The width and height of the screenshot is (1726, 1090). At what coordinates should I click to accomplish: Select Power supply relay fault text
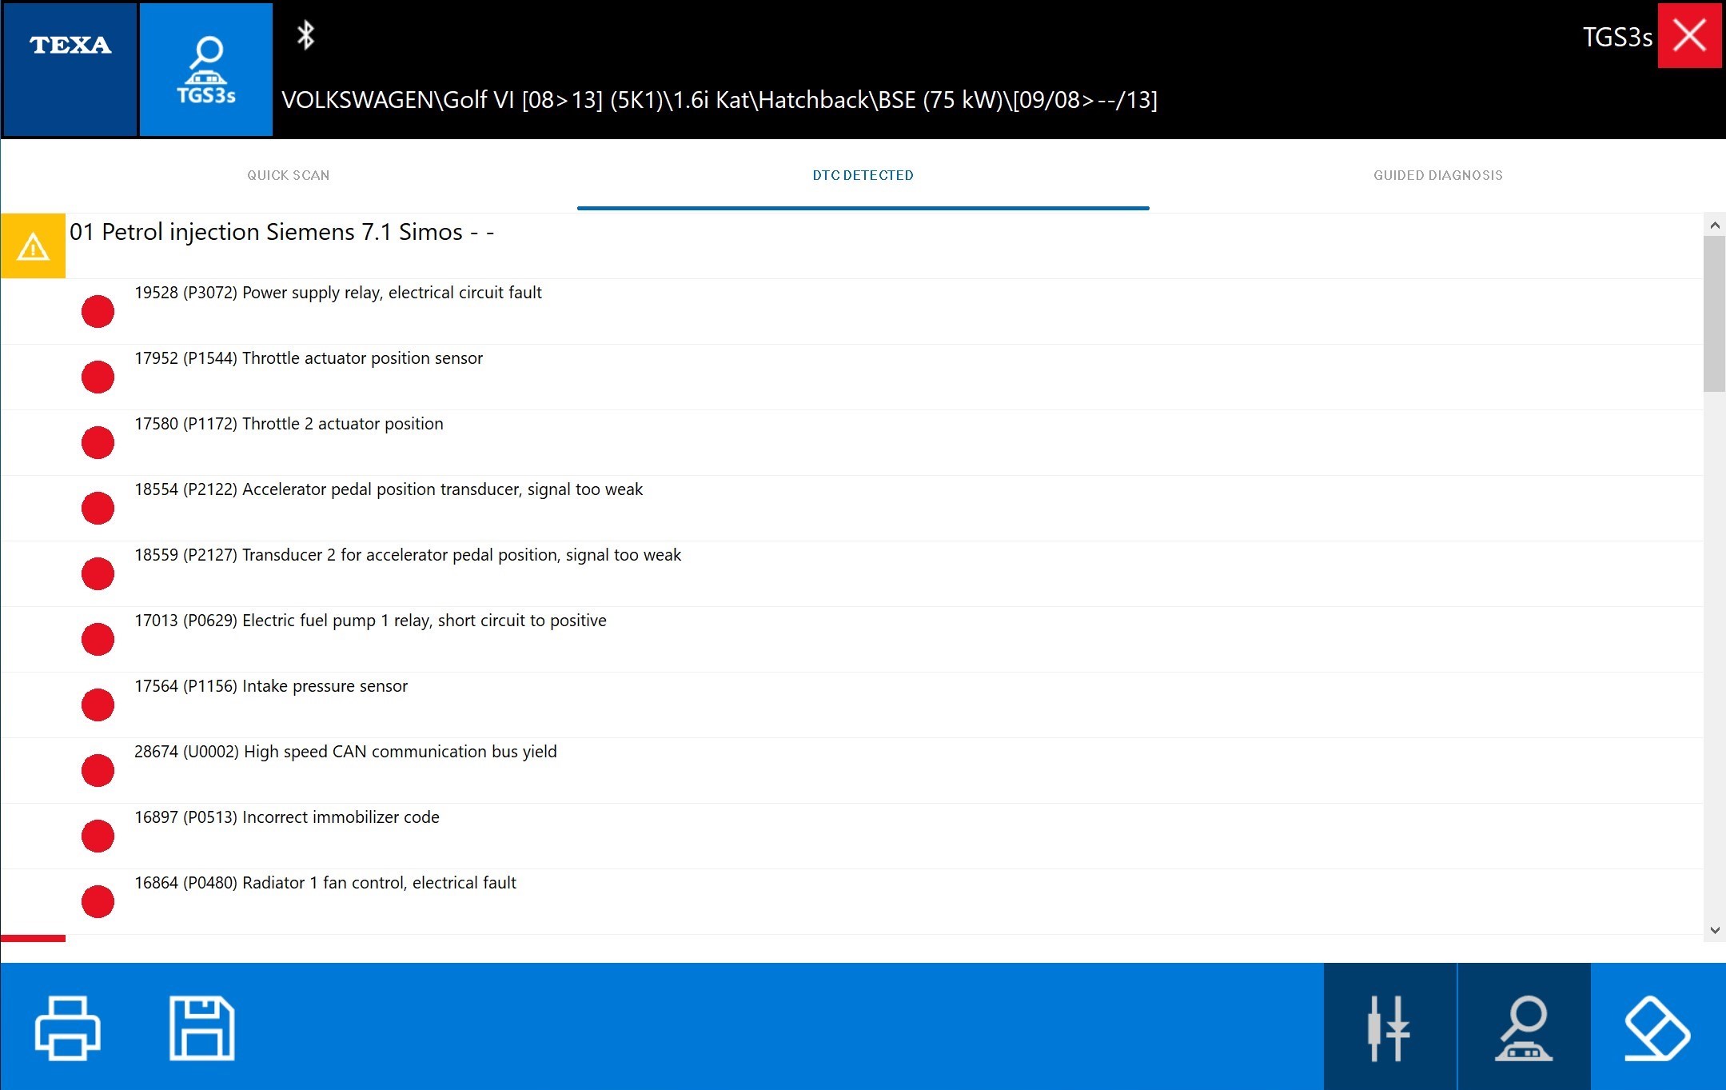tap(338, 293)
